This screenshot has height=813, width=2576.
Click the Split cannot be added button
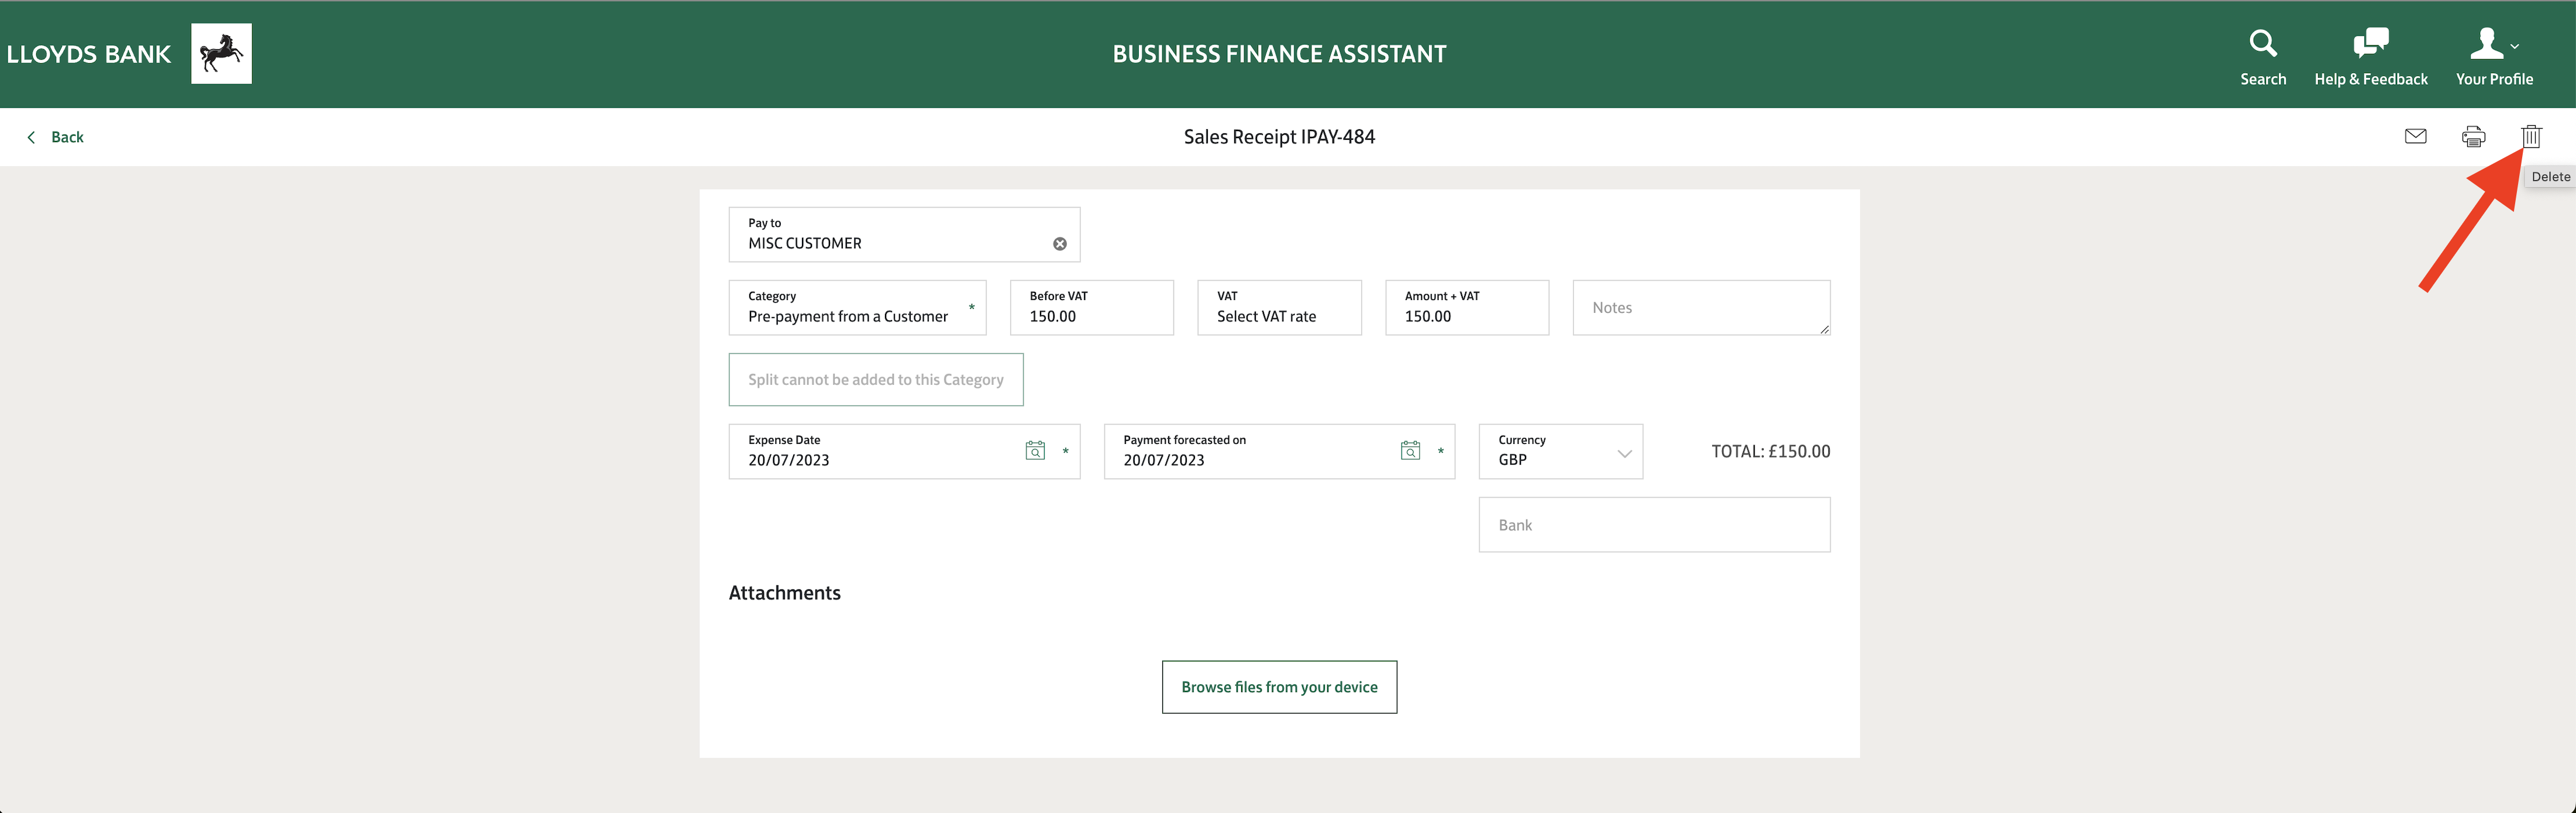click(x=876, y=380)
